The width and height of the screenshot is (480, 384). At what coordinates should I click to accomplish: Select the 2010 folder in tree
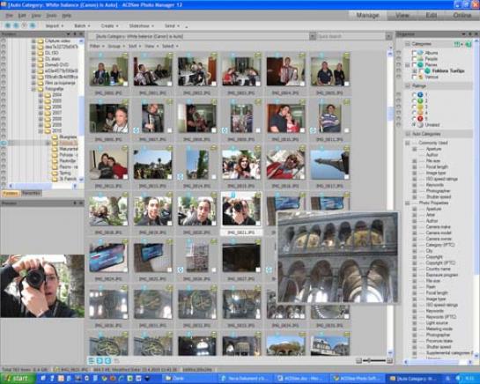56,130
